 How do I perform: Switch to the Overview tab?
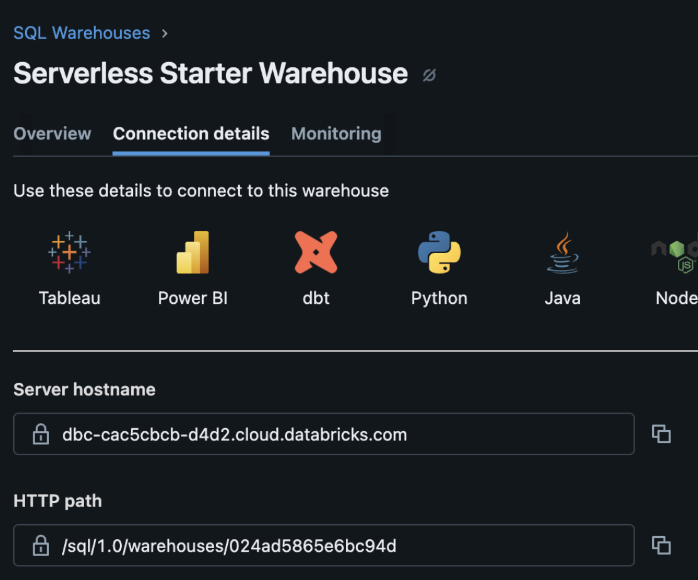tap(52, 134)
